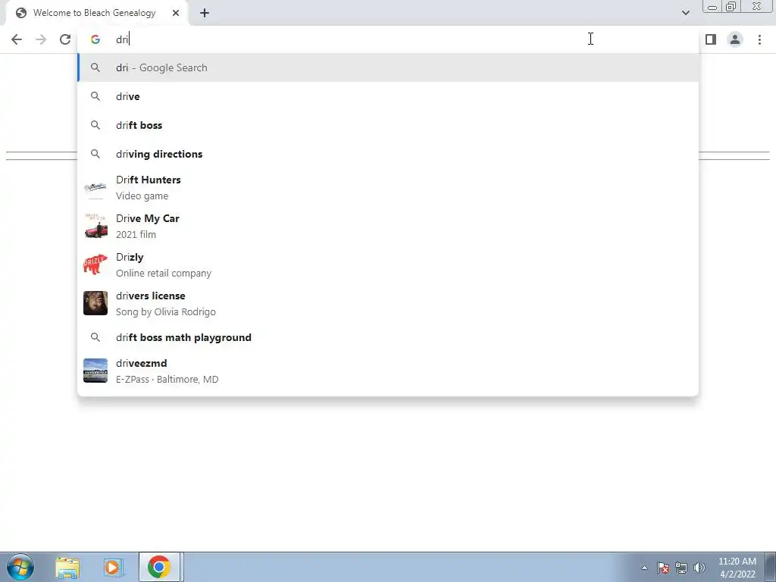Open the Windows Start menu

tap(20, 567)
